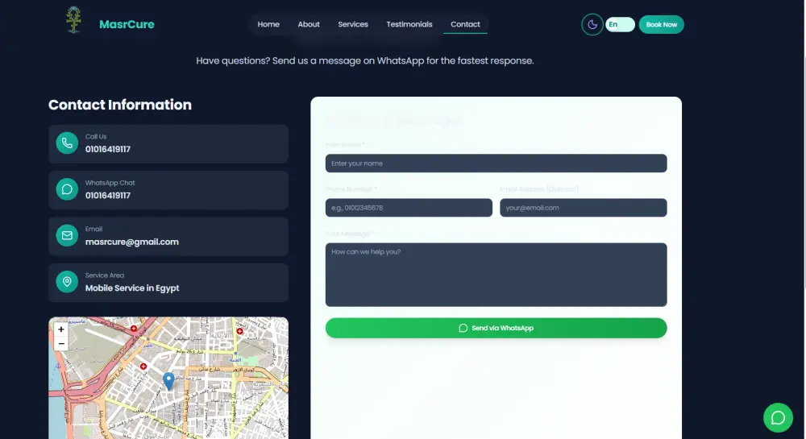Open the Services nav item
Screen dimensions: 806x439
pos(353,24)
